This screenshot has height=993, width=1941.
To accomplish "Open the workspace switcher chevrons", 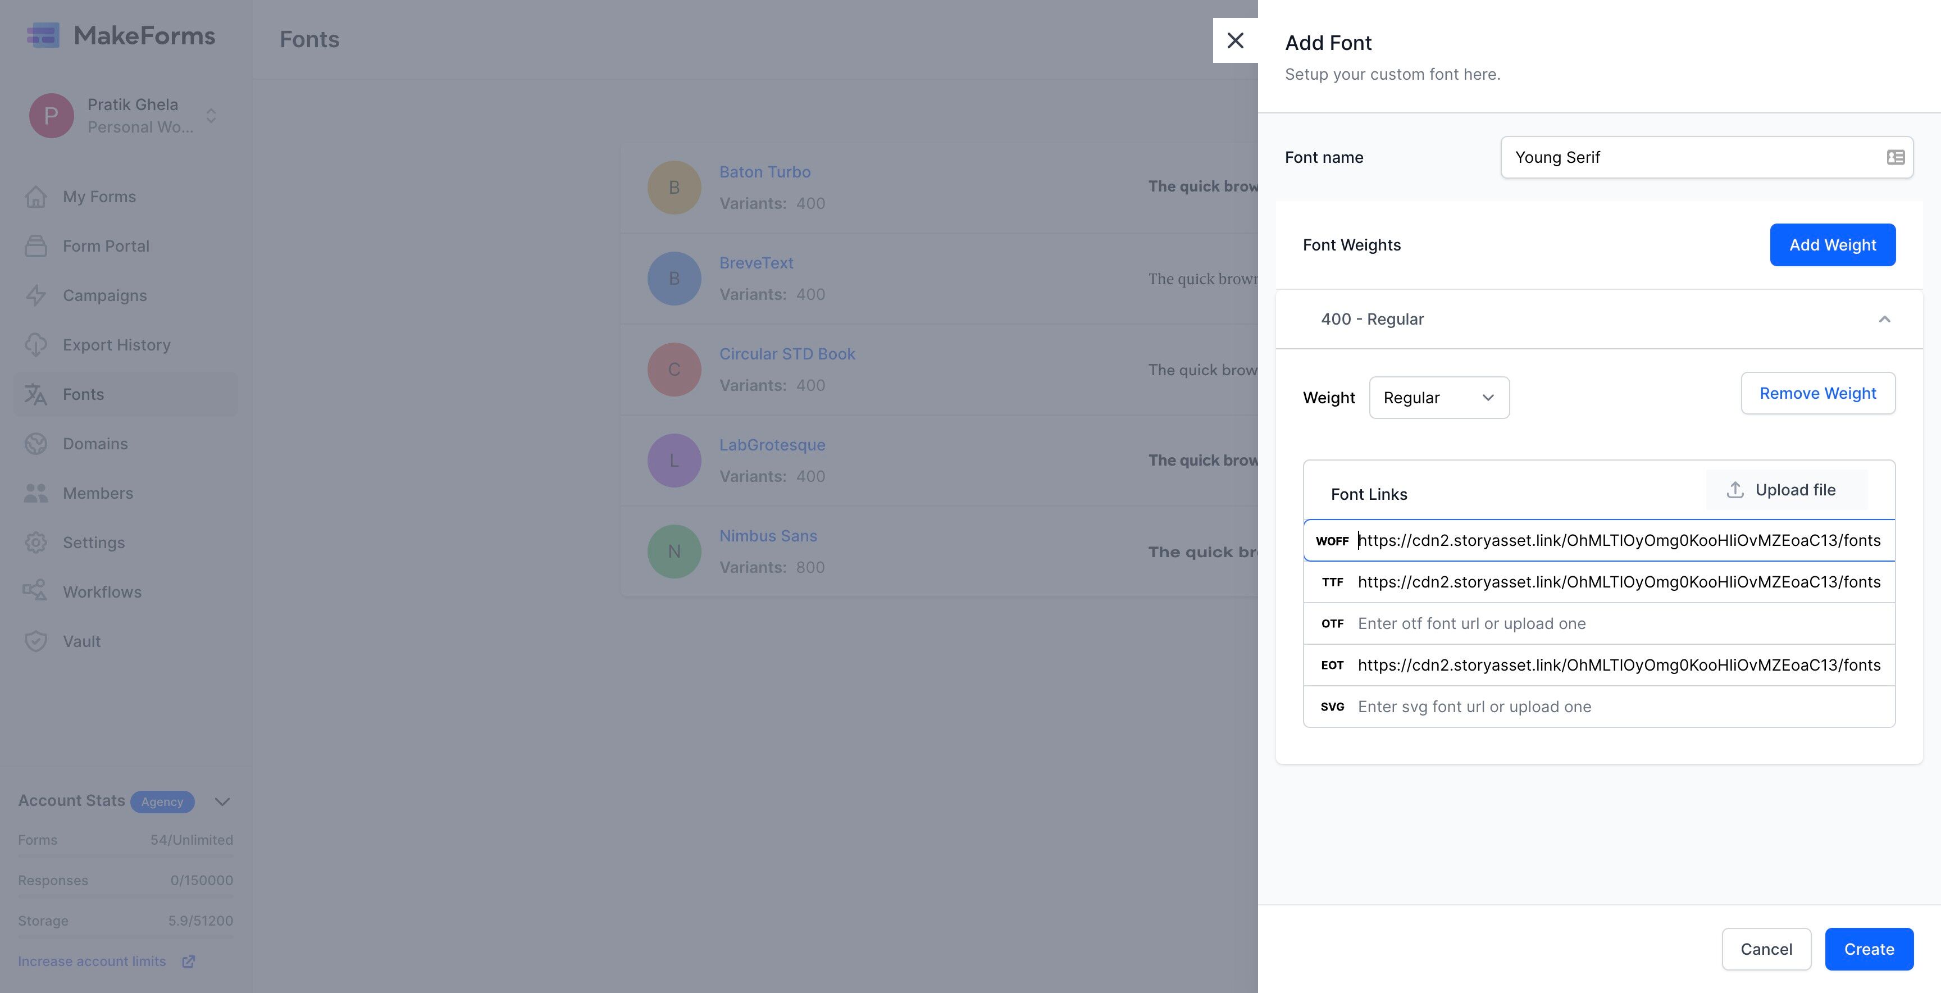I will [211, 116].
